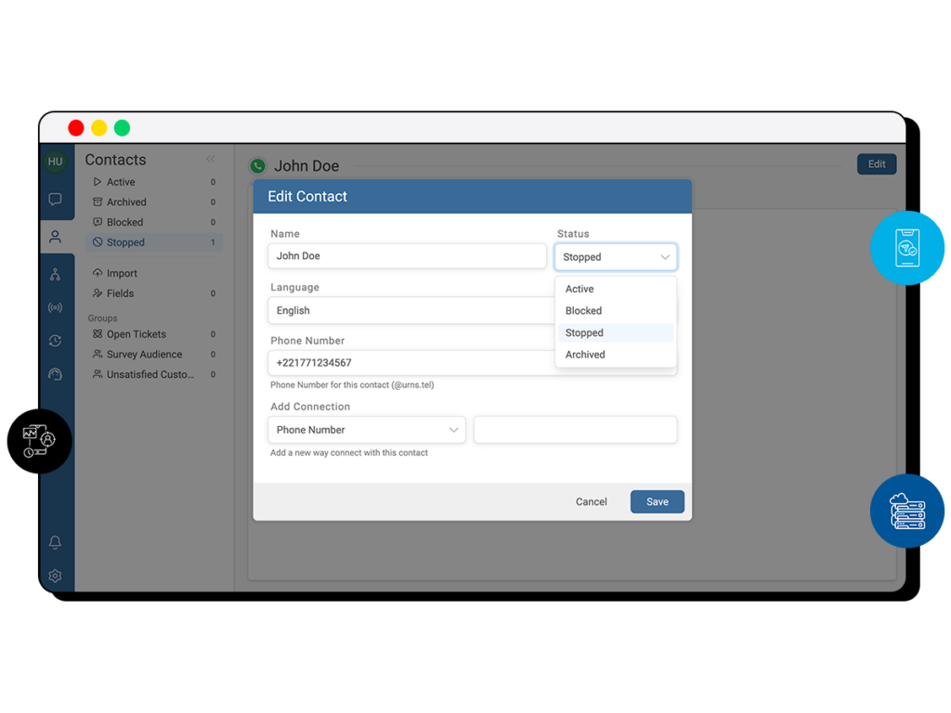This screenshot has width=951, height=713.
Task: Open the settings gear icon
Action: coord(55,576)
